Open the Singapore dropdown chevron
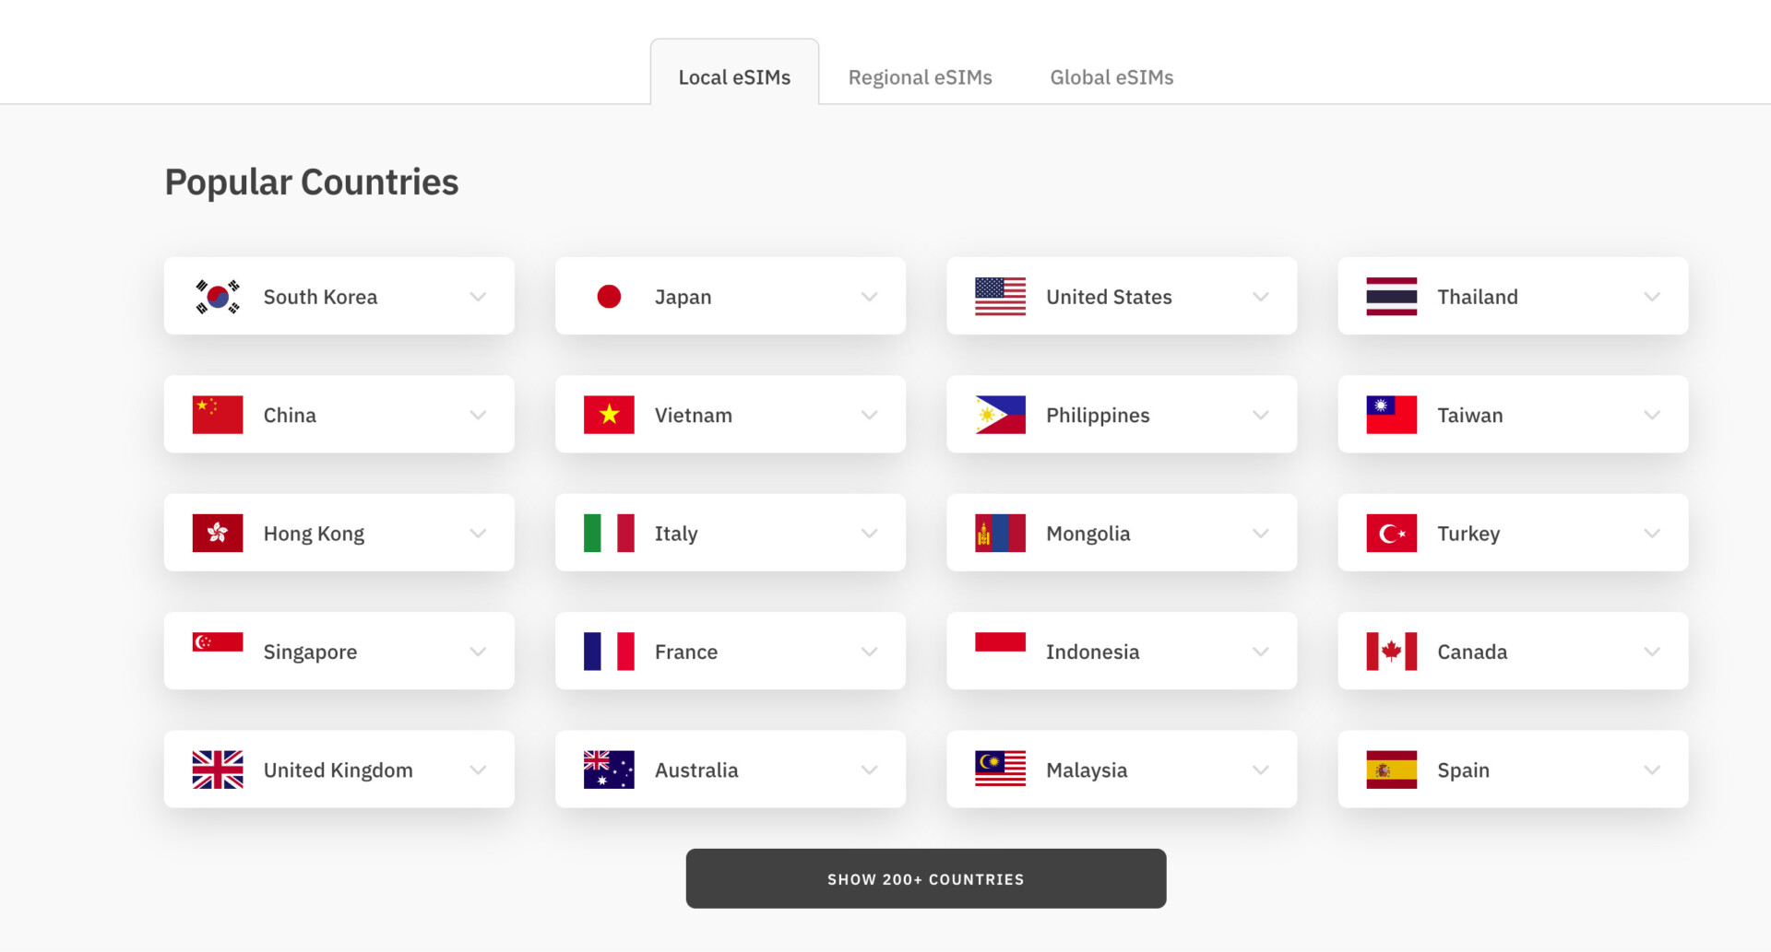This screenshot has width=1771, height=952. point(478,652)
